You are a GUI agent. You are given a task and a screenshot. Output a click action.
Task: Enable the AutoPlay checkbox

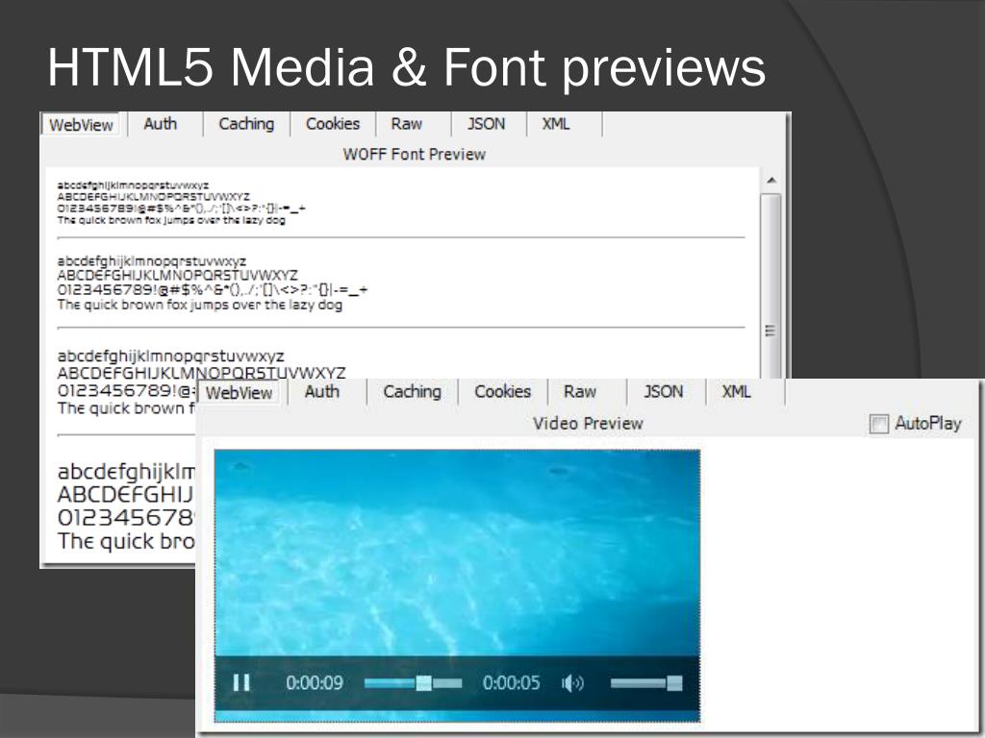(878, 424)
